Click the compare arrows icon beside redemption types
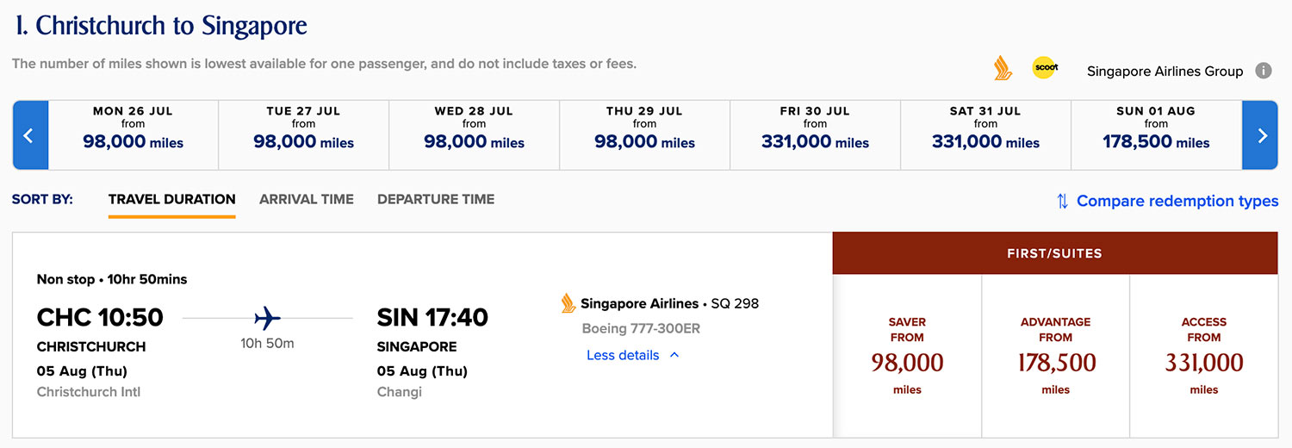The width and height of the screenshot is (1292, 448). pyautogui.click(x=1062, y=201)
